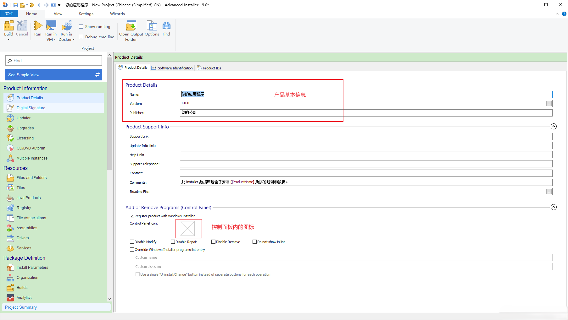Click the Version field browse button
This screenshot has width=568, height=320.
click(x=549, y=104)
